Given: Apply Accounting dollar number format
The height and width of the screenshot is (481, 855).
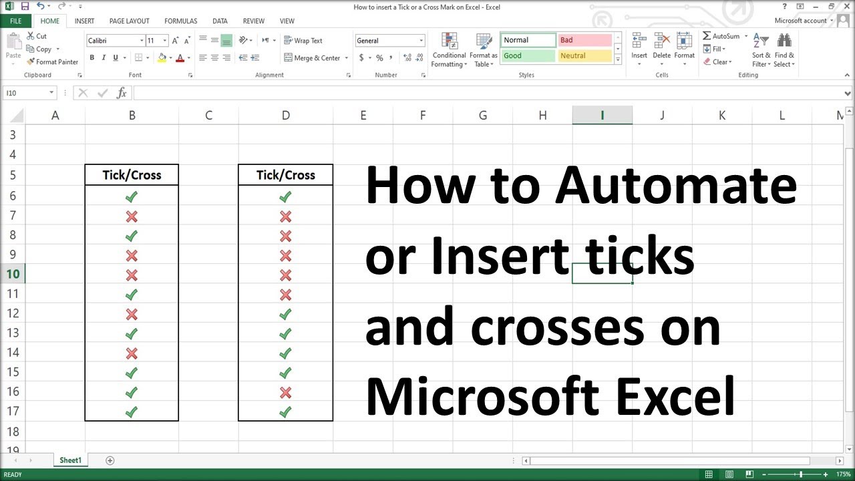Looking at the screenshot, I should click(361, 58).
